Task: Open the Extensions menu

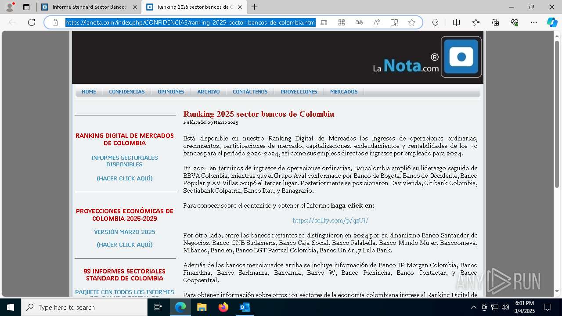Action: [435, 22]
